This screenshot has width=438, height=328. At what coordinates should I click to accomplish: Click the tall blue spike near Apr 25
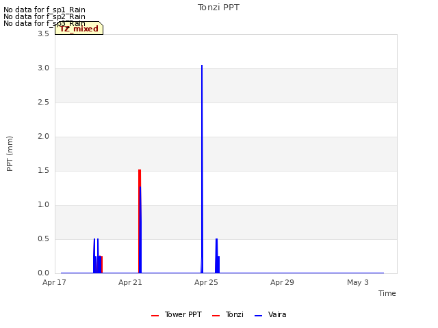[202, 167]
